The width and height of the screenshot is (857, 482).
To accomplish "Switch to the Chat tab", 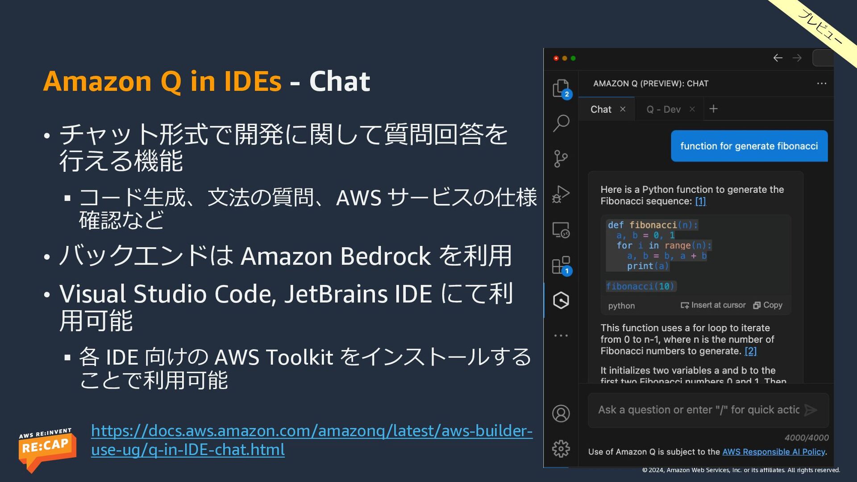I will tap(601, 109).
